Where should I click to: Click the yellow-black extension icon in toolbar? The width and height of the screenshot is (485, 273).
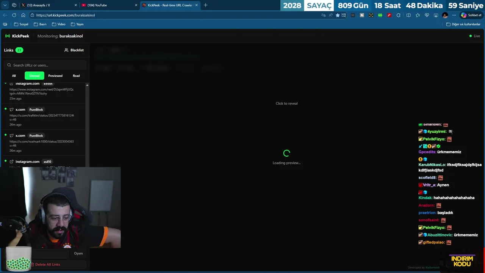(x=371, y=15)
